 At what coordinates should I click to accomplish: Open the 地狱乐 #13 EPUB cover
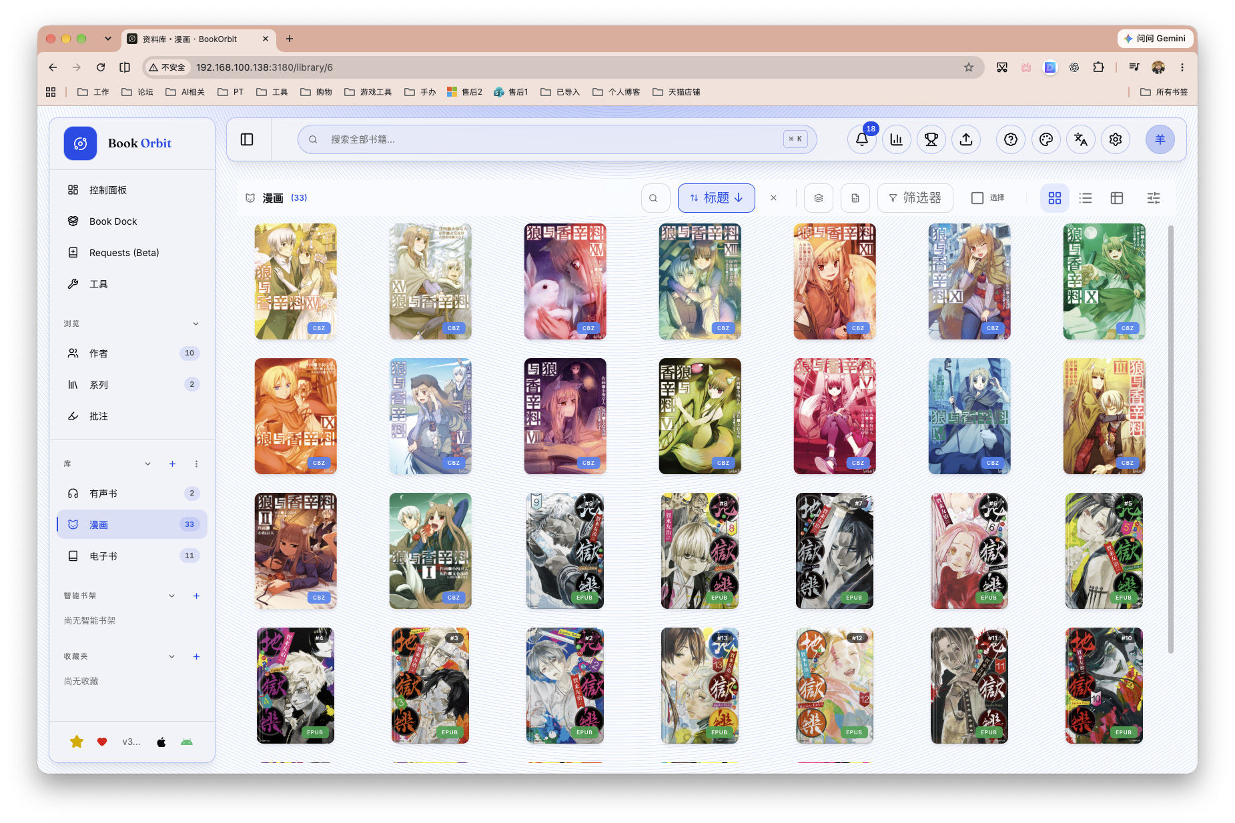[x=700, y=686]
